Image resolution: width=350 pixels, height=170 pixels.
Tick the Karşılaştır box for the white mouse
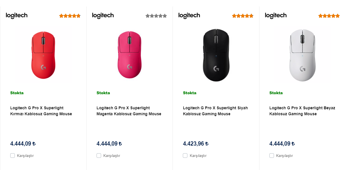(272, 156)
